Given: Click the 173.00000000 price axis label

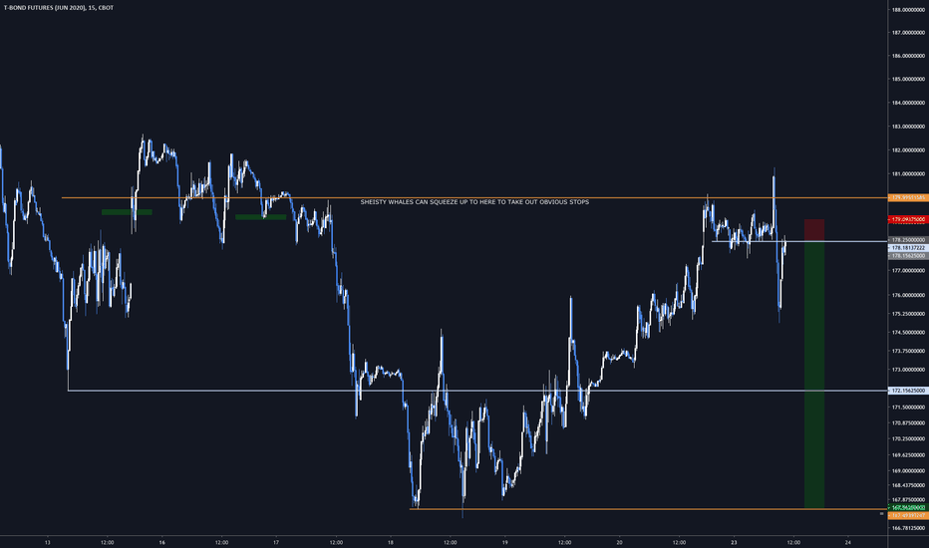Looking at the screenshot, I should pyautogui.click(x=909, y=370).
